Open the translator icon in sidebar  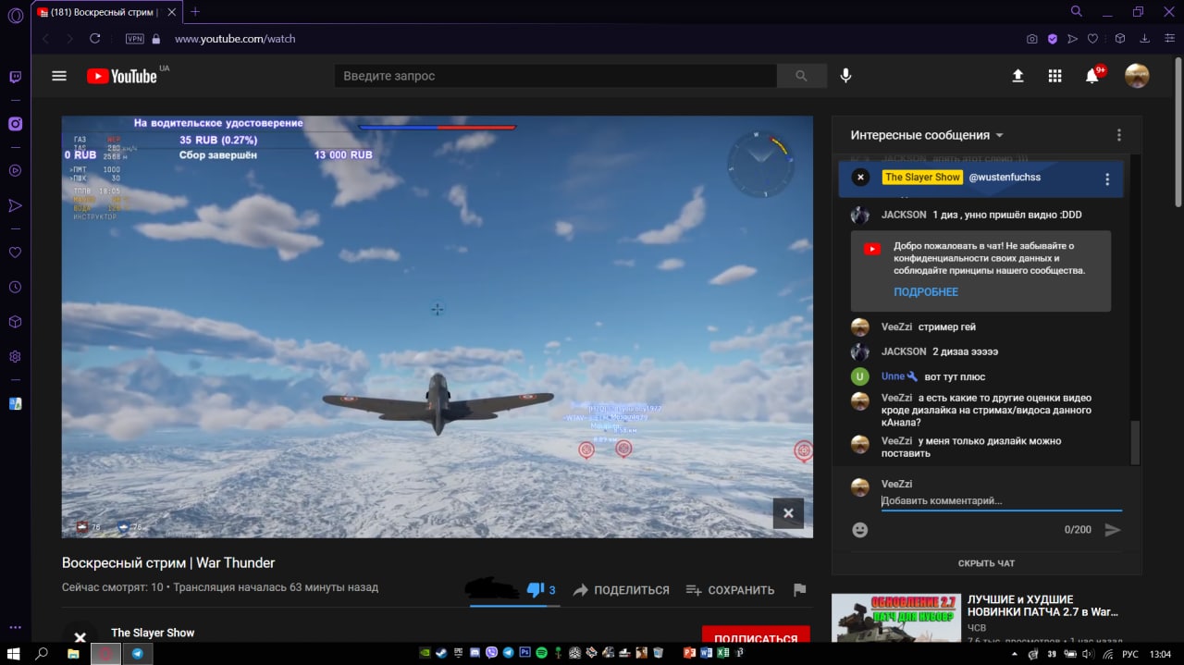(x=15, y=403)
